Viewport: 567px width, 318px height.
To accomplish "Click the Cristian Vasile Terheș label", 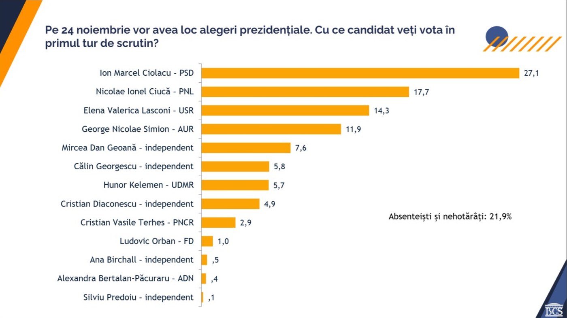I will tap(137, 222).
